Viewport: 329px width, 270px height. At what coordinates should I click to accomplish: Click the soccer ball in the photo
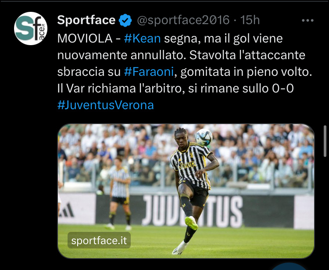click(x=204, y=137)
